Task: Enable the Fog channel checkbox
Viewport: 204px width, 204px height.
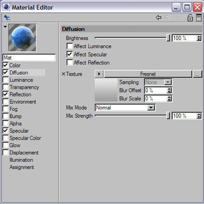Action: coord(6,109)
